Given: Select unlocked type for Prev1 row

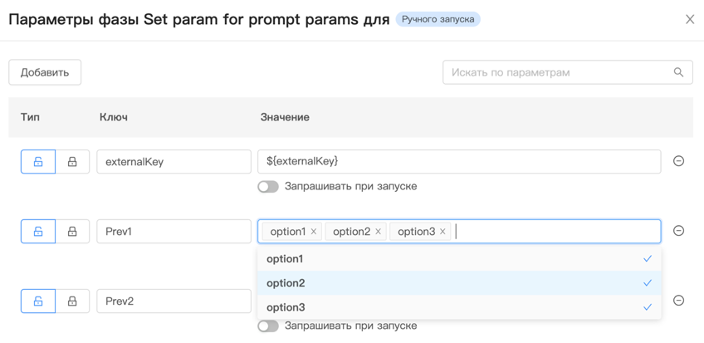Looking at the screenshot, I should coord(38,232).
